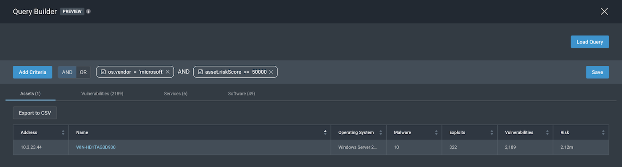The width and height of the screenshot is (622, 167).
Task: Click the PREVIEW badge
Action: (x=72, y=12)
